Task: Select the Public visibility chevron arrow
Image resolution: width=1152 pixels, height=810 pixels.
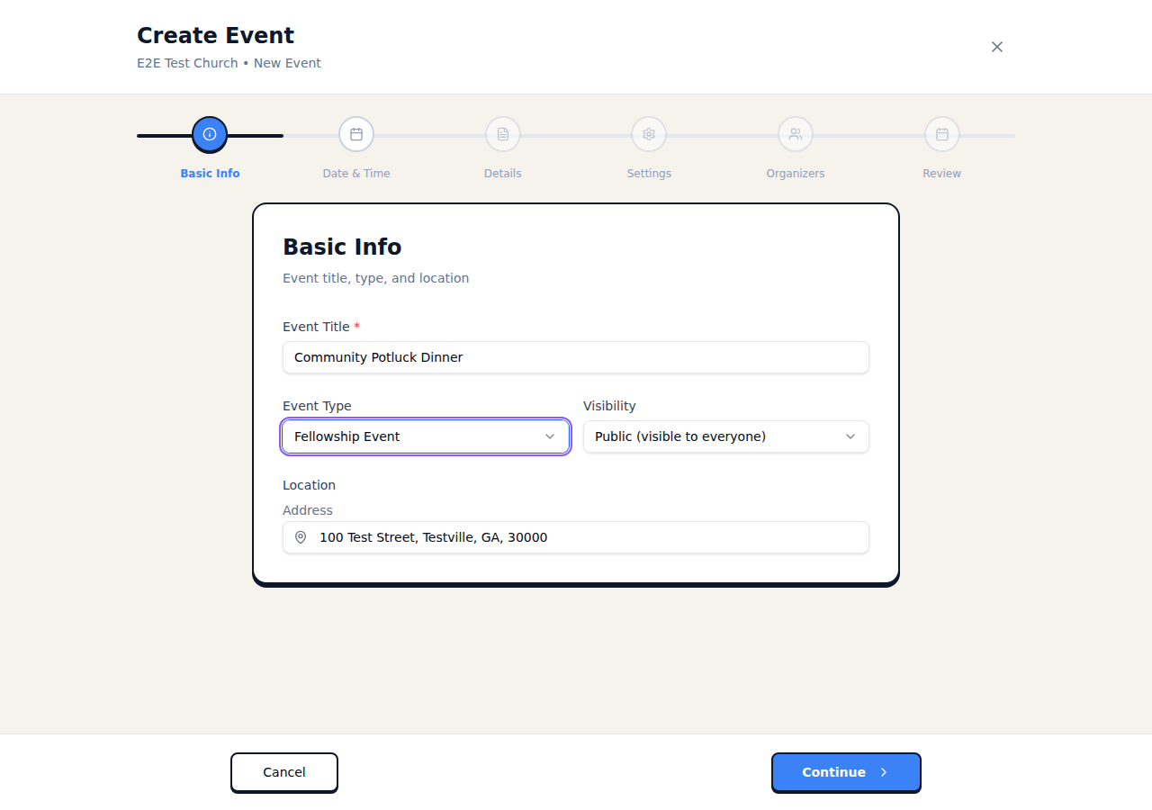Action: [850, 436]
